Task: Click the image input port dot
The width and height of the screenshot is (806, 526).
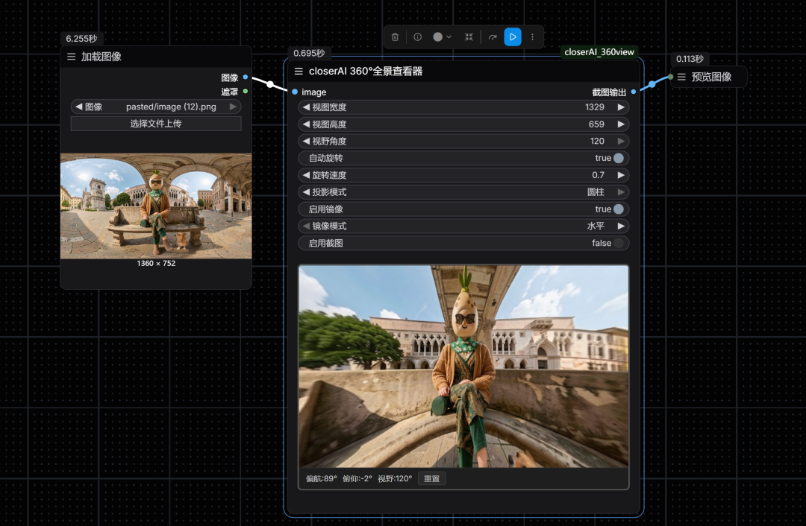Action: click(295, 92)
